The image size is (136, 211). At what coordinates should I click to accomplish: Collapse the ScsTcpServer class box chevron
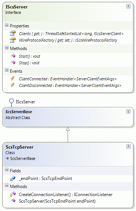pyautogui.click(x=128, y=146)
